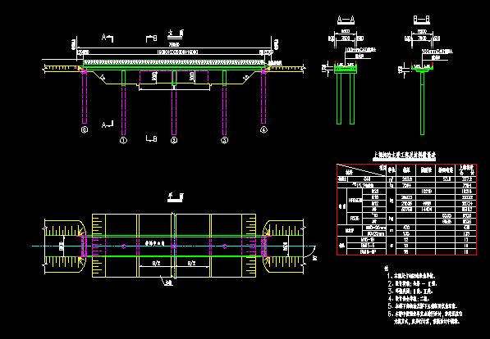
Task: Click the plan view title
Action: (176, 197)
